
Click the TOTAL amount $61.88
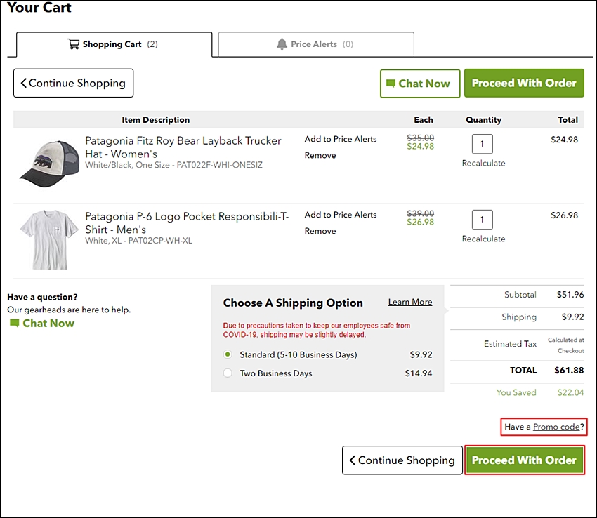tap(569, 371)
